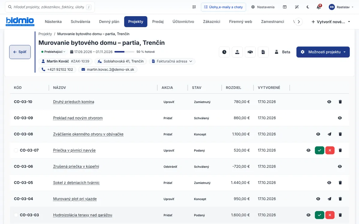Screen dimensions: 359x224
Task: Select the Denný plán tab
Action: 109,22
